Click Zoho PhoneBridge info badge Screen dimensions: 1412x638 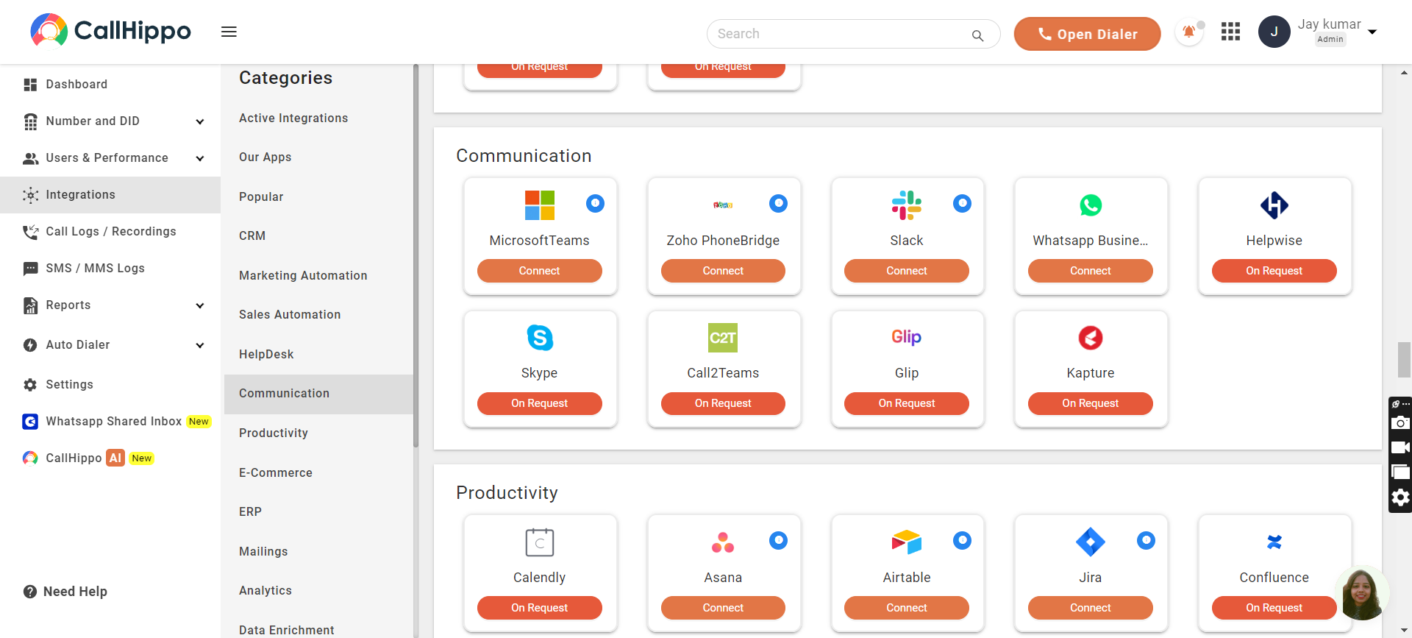[x=778, y=203]
